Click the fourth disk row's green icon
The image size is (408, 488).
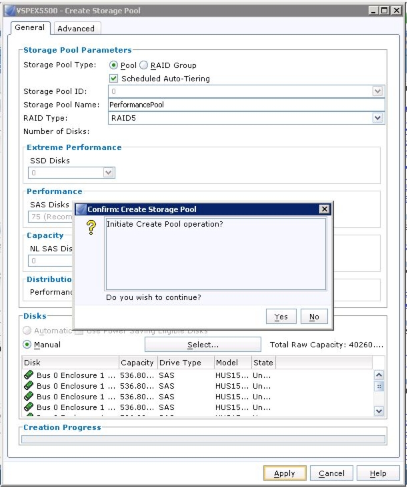click(x=29, y=407)
